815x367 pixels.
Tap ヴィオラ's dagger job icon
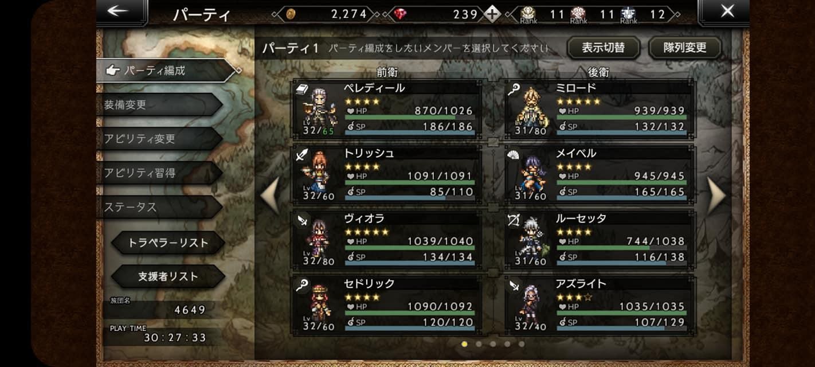302,220
